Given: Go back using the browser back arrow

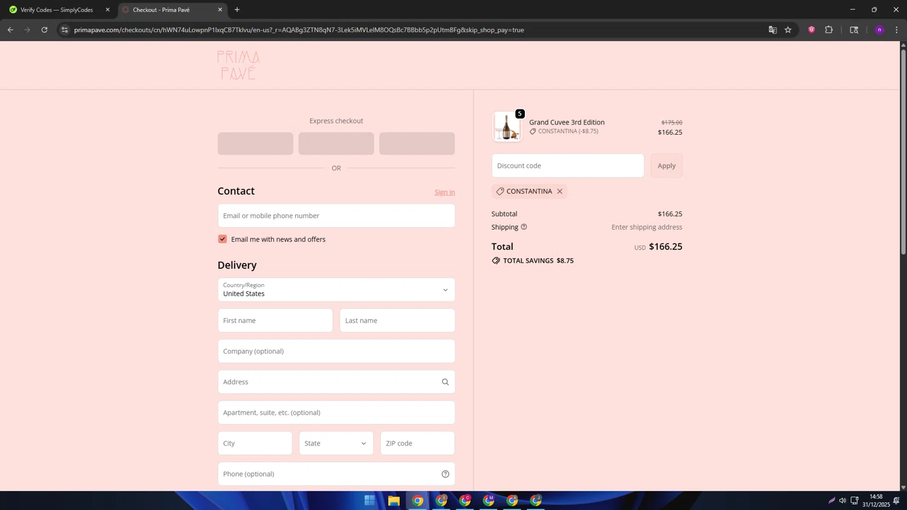Looking at the screenshot, I should coord(10,30).
